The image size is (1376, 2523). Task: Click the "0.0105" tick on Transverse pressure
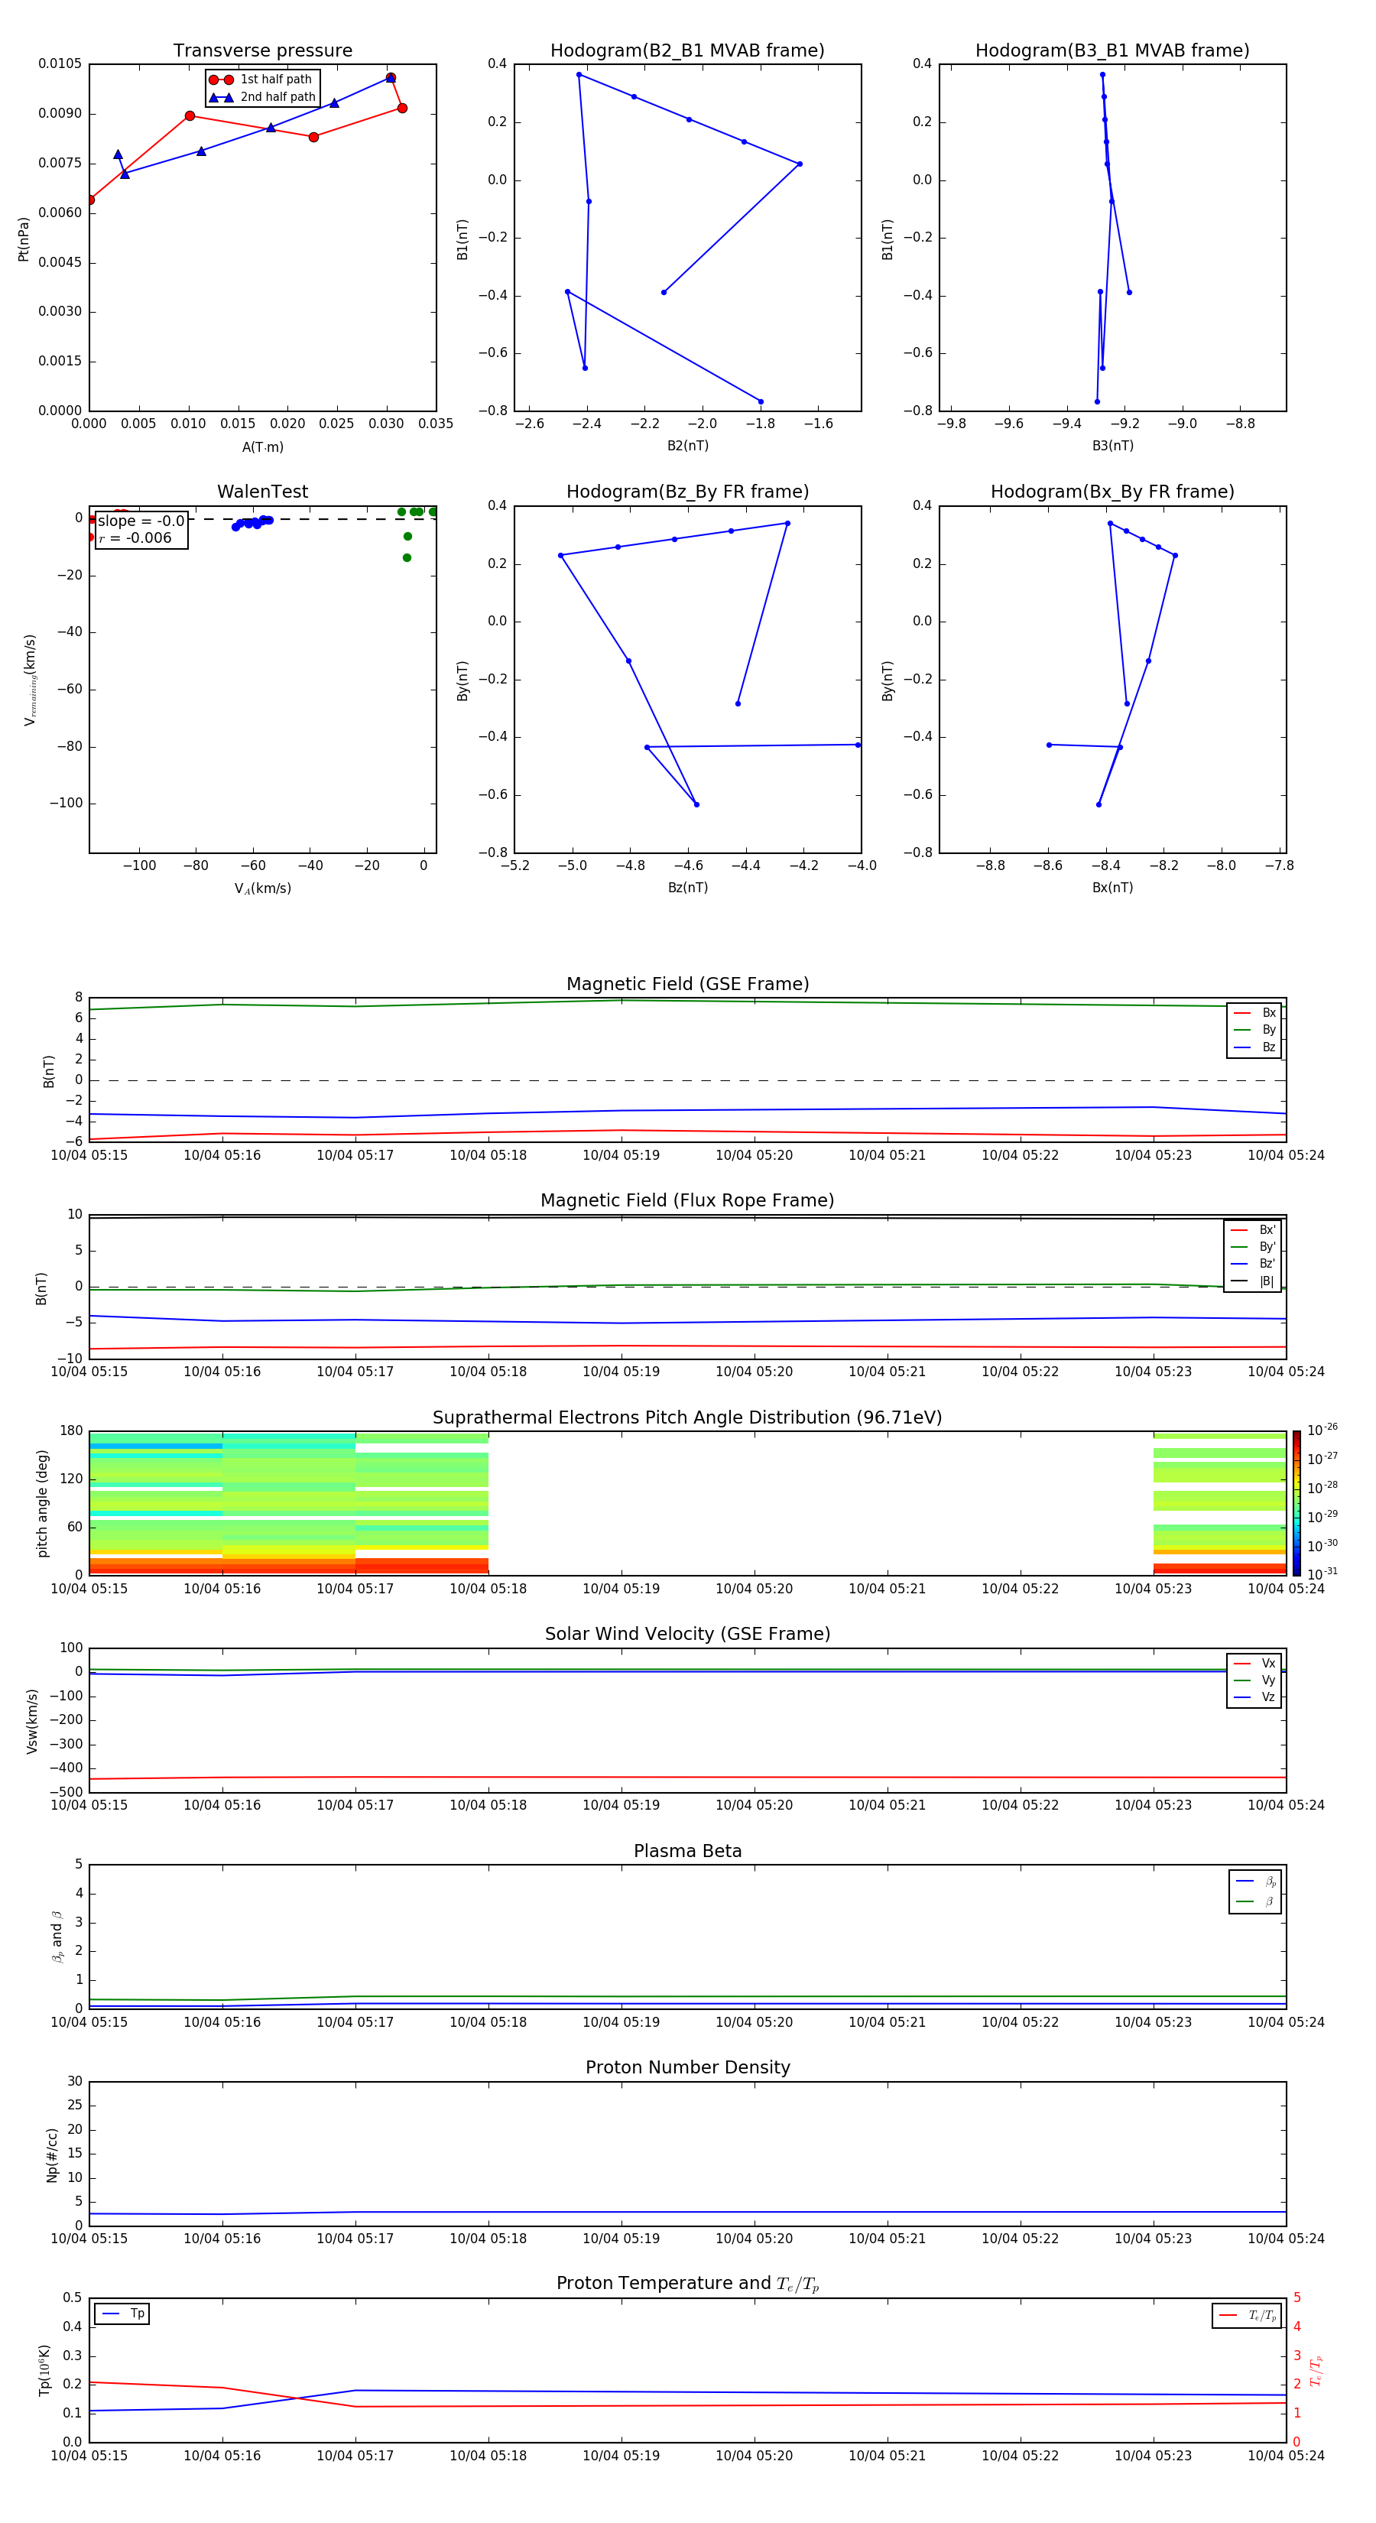(x=60, y=63)
